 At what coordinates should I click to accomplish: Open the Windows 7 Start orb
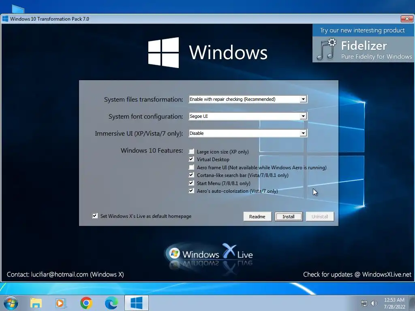11,303
